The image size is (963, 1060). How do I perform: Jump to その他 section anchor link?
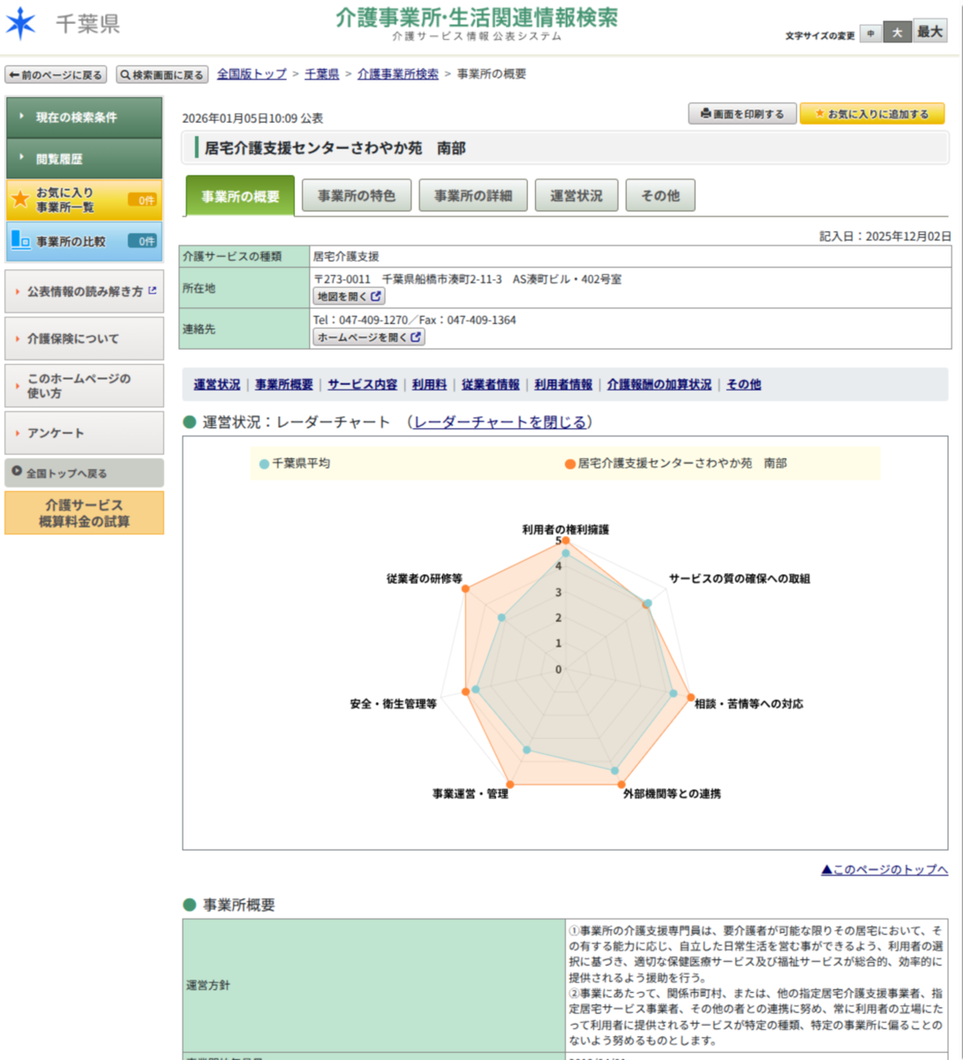(743, 385)
